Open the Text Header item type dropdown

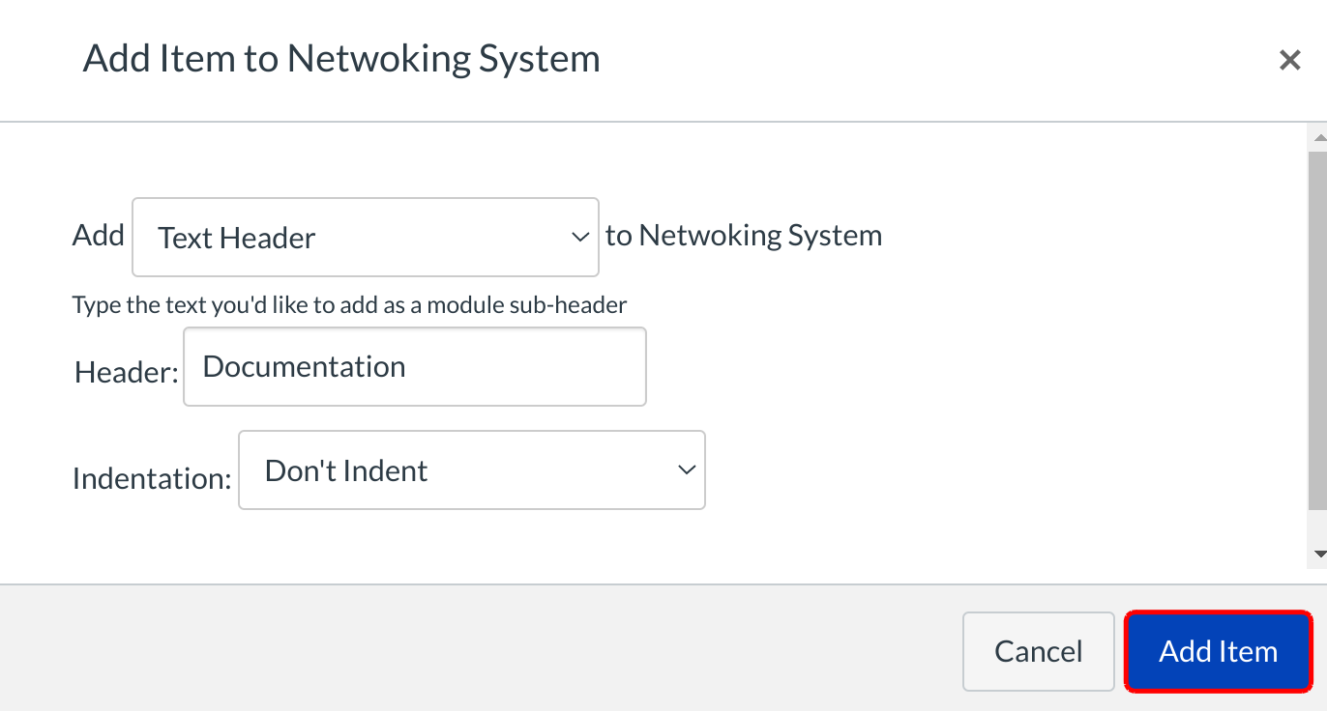(365, 238)
